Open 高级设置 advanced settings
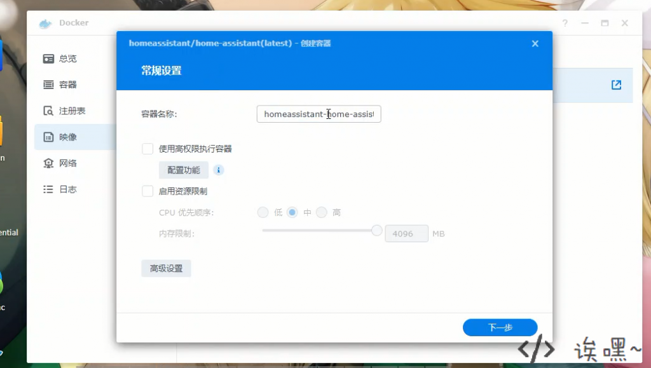The height and width of the screenshot is (368, 651). (166, 268)
